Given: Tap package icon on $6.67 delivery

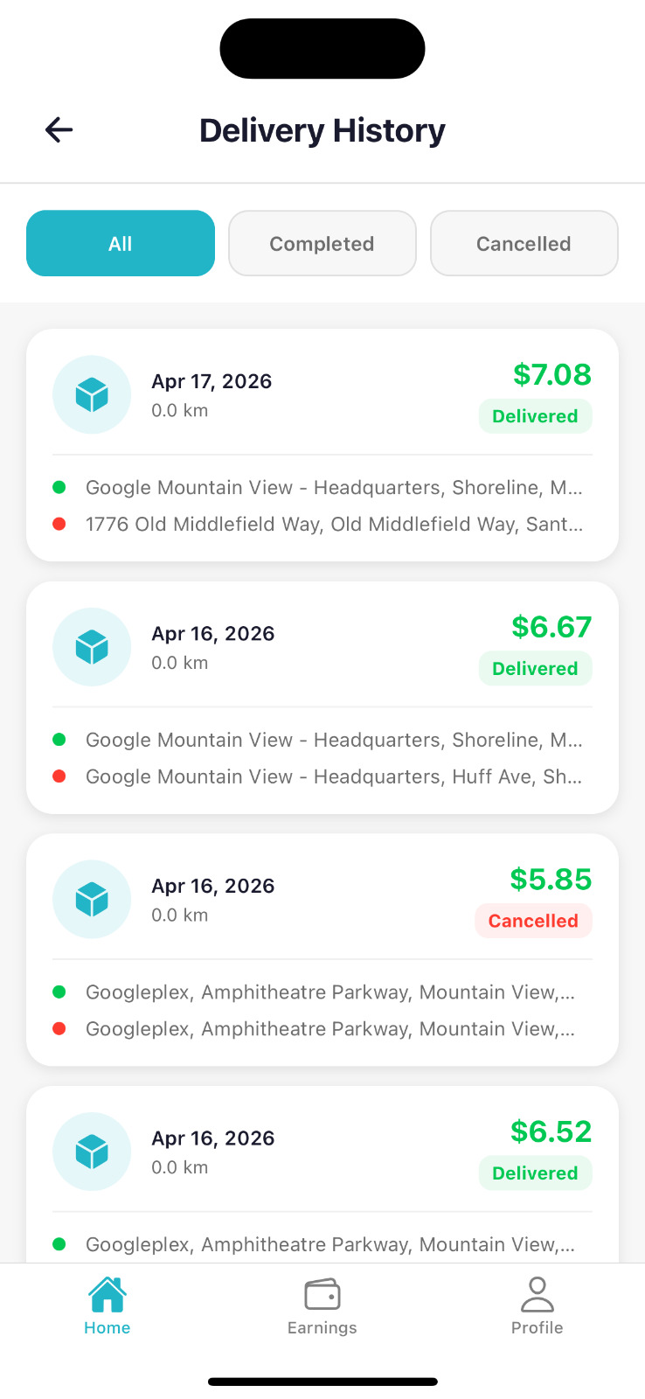Looking at the screenshot, I should click(x=92, y=647).
